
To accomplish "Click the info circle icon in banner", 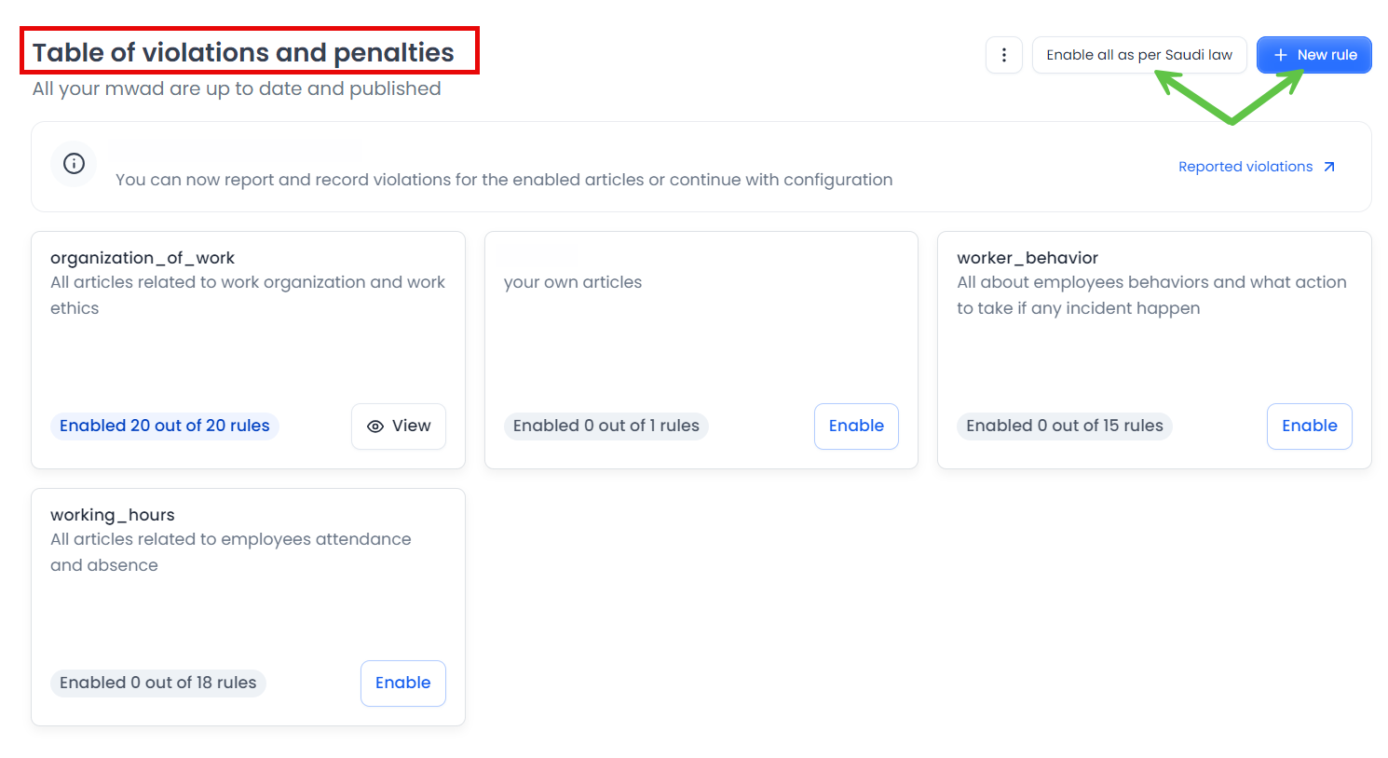I will (x=74, y=164).
